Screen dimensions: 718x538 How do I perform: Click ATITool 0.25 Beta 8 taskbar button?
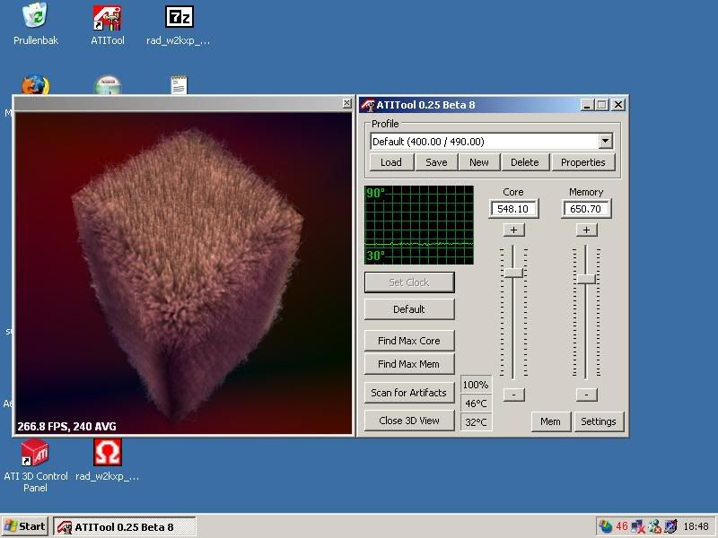point(125,527)
